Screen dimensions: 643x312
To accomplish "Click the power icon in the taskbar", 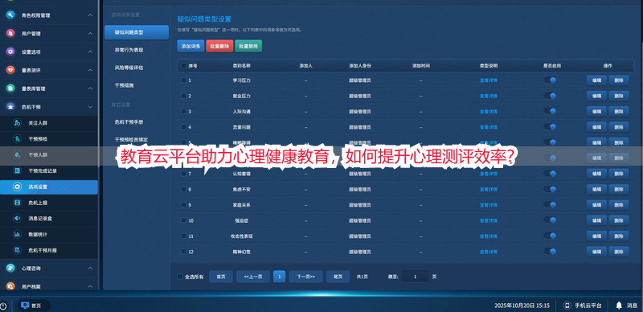I will coord(3,306).
